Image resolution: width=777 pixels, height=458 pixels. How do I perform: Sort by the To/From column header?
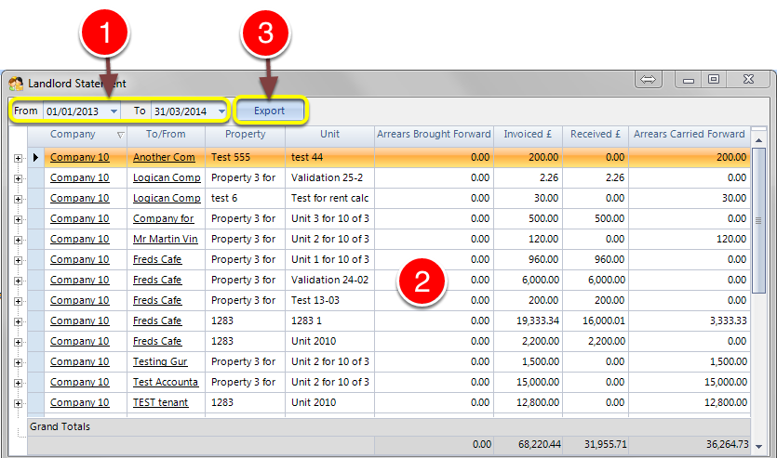(x=166, y=134)
